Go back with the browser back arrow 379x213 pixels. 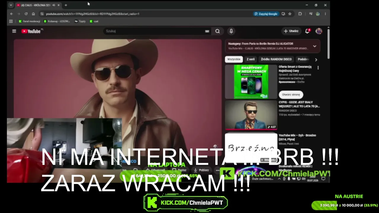click(x=12, y=14)
